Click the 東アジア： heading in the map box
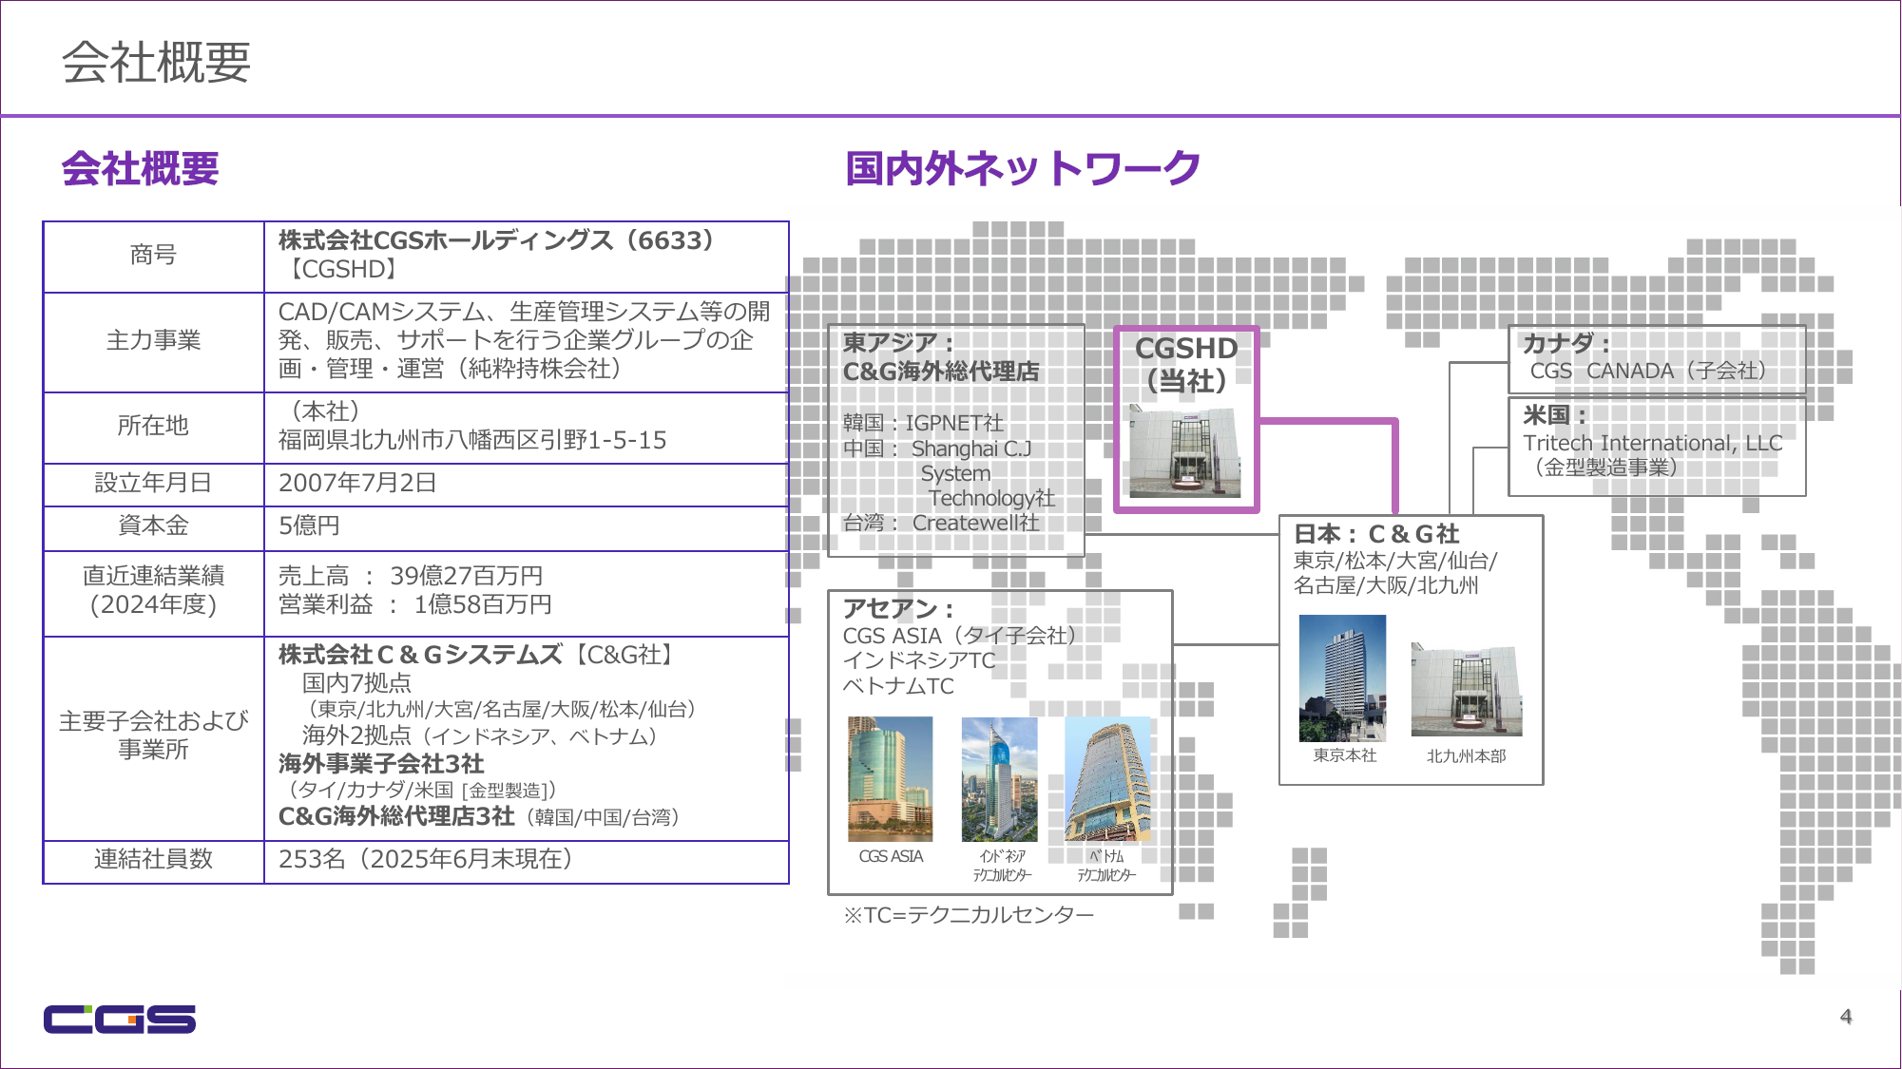The height and width of the screenshot is (1069, 1902). point(898,343)
